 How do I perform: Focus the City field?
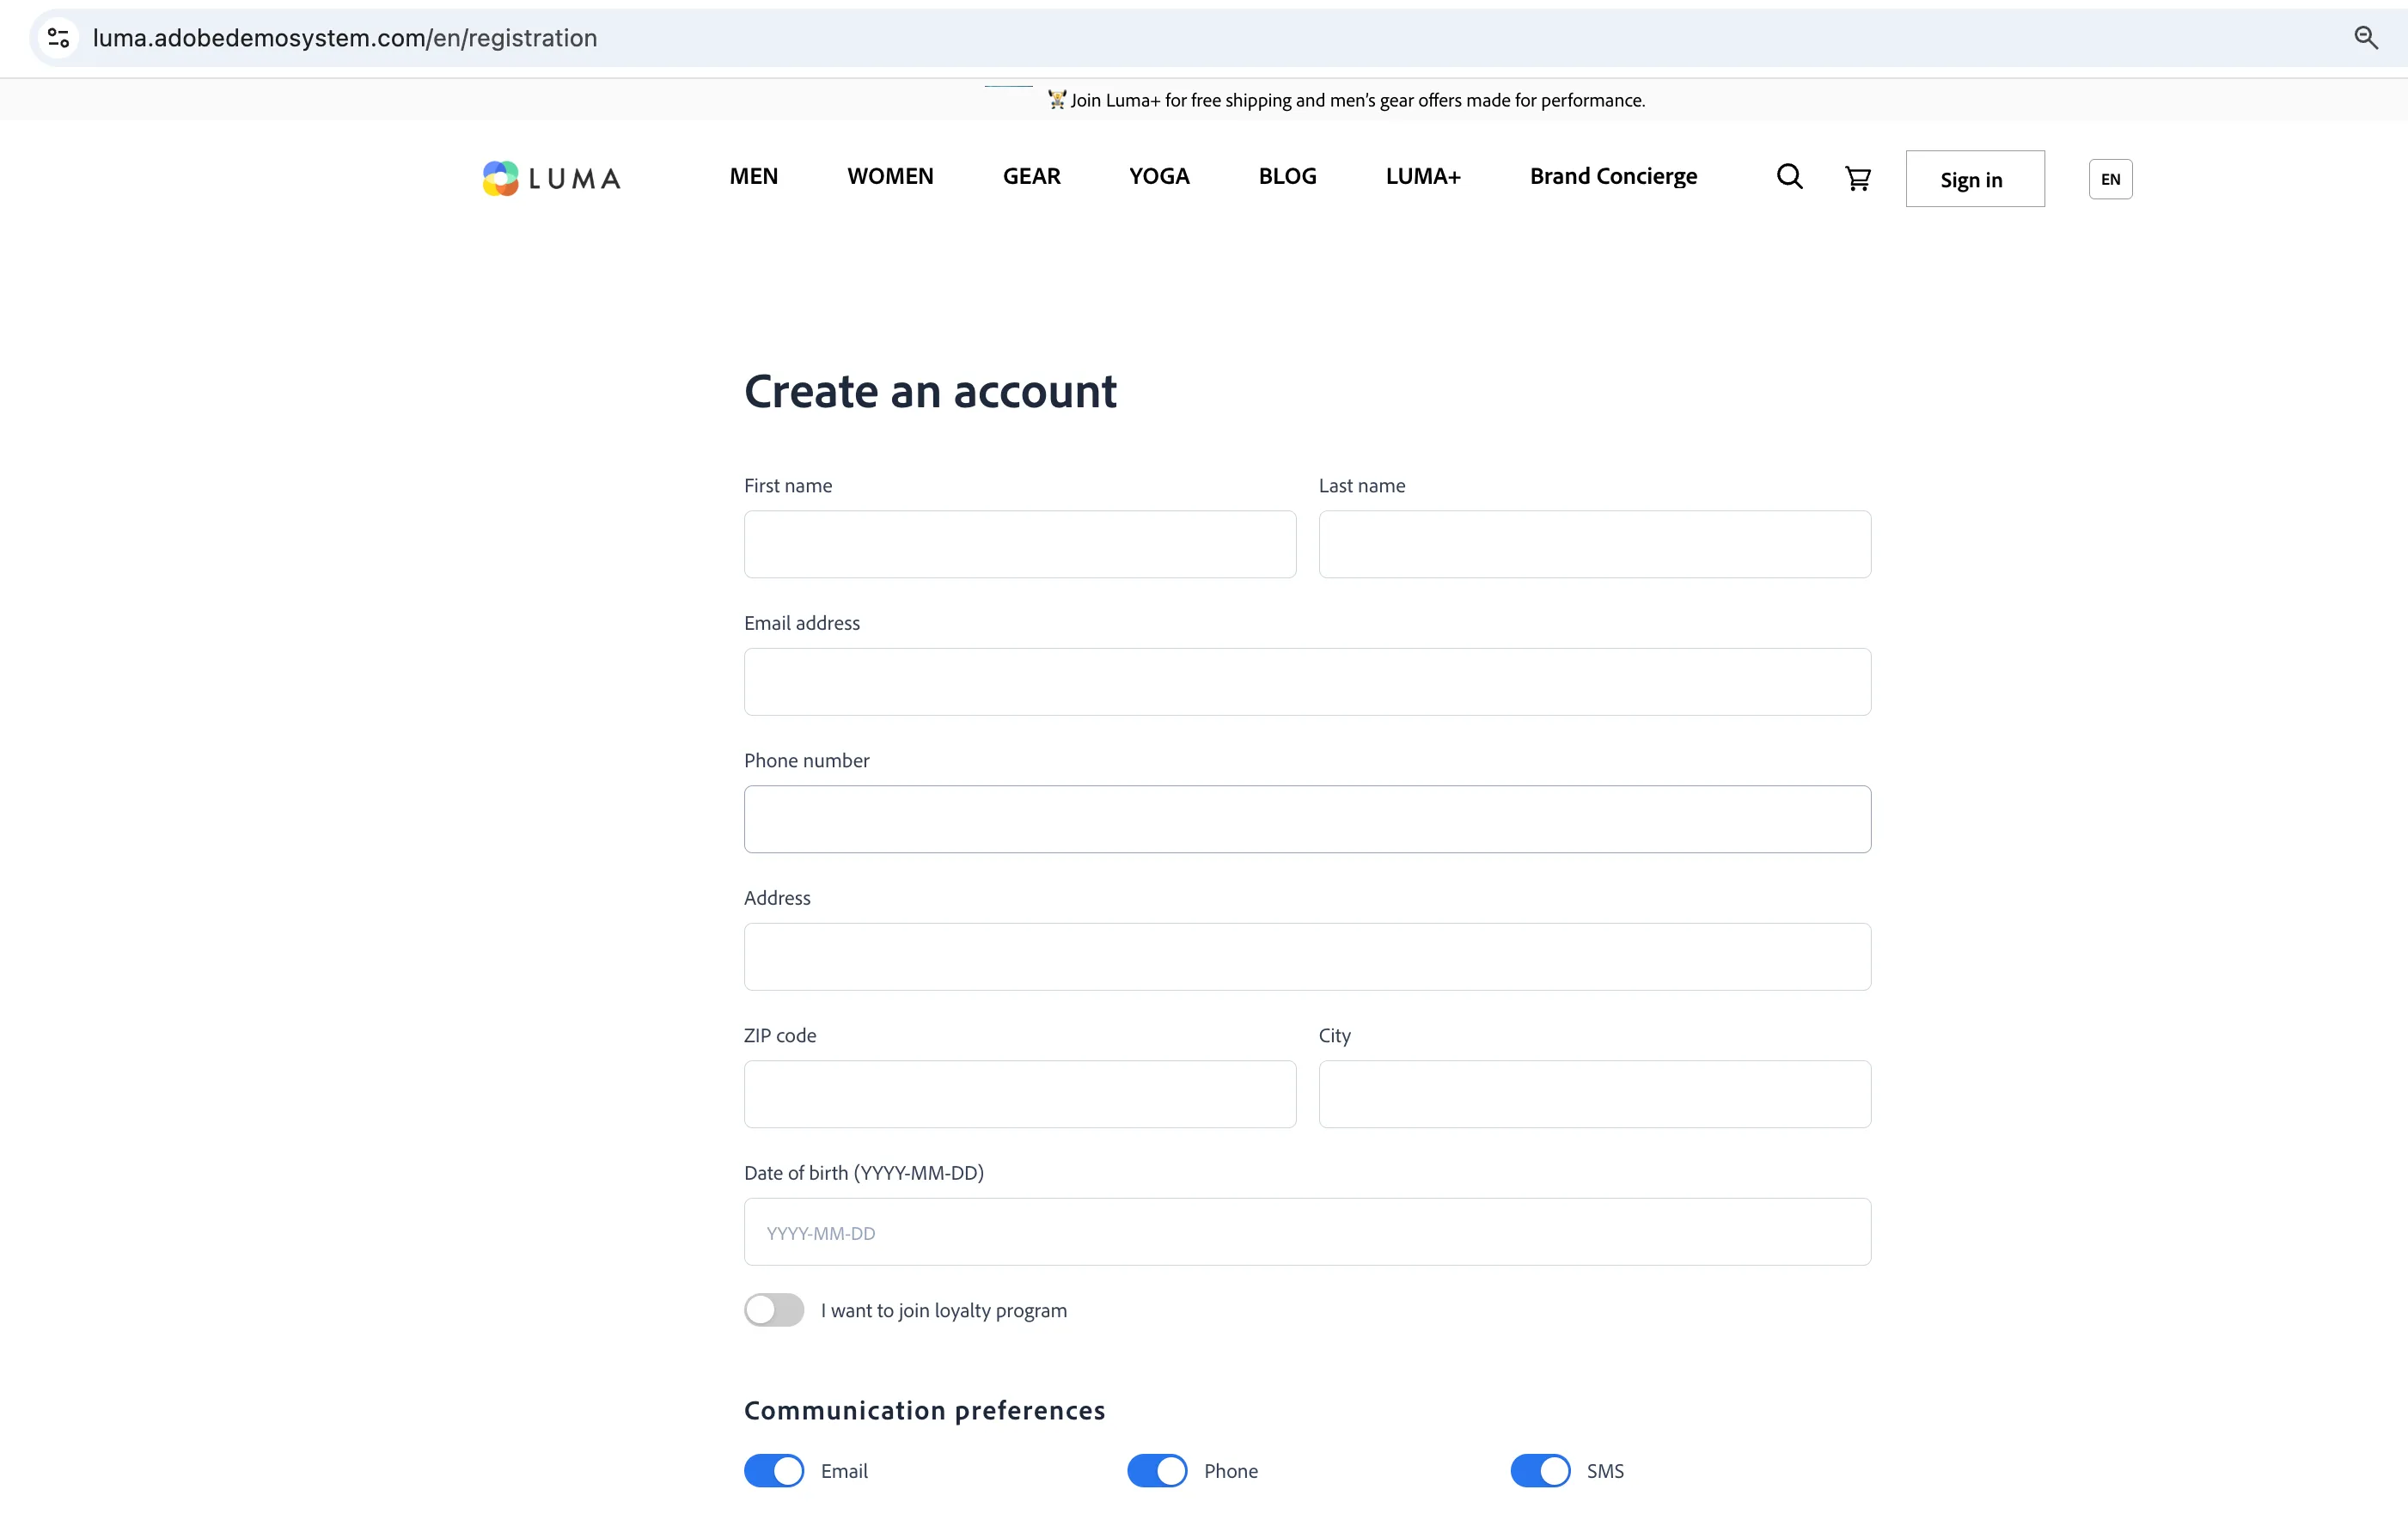(x=1595, y=1094)
